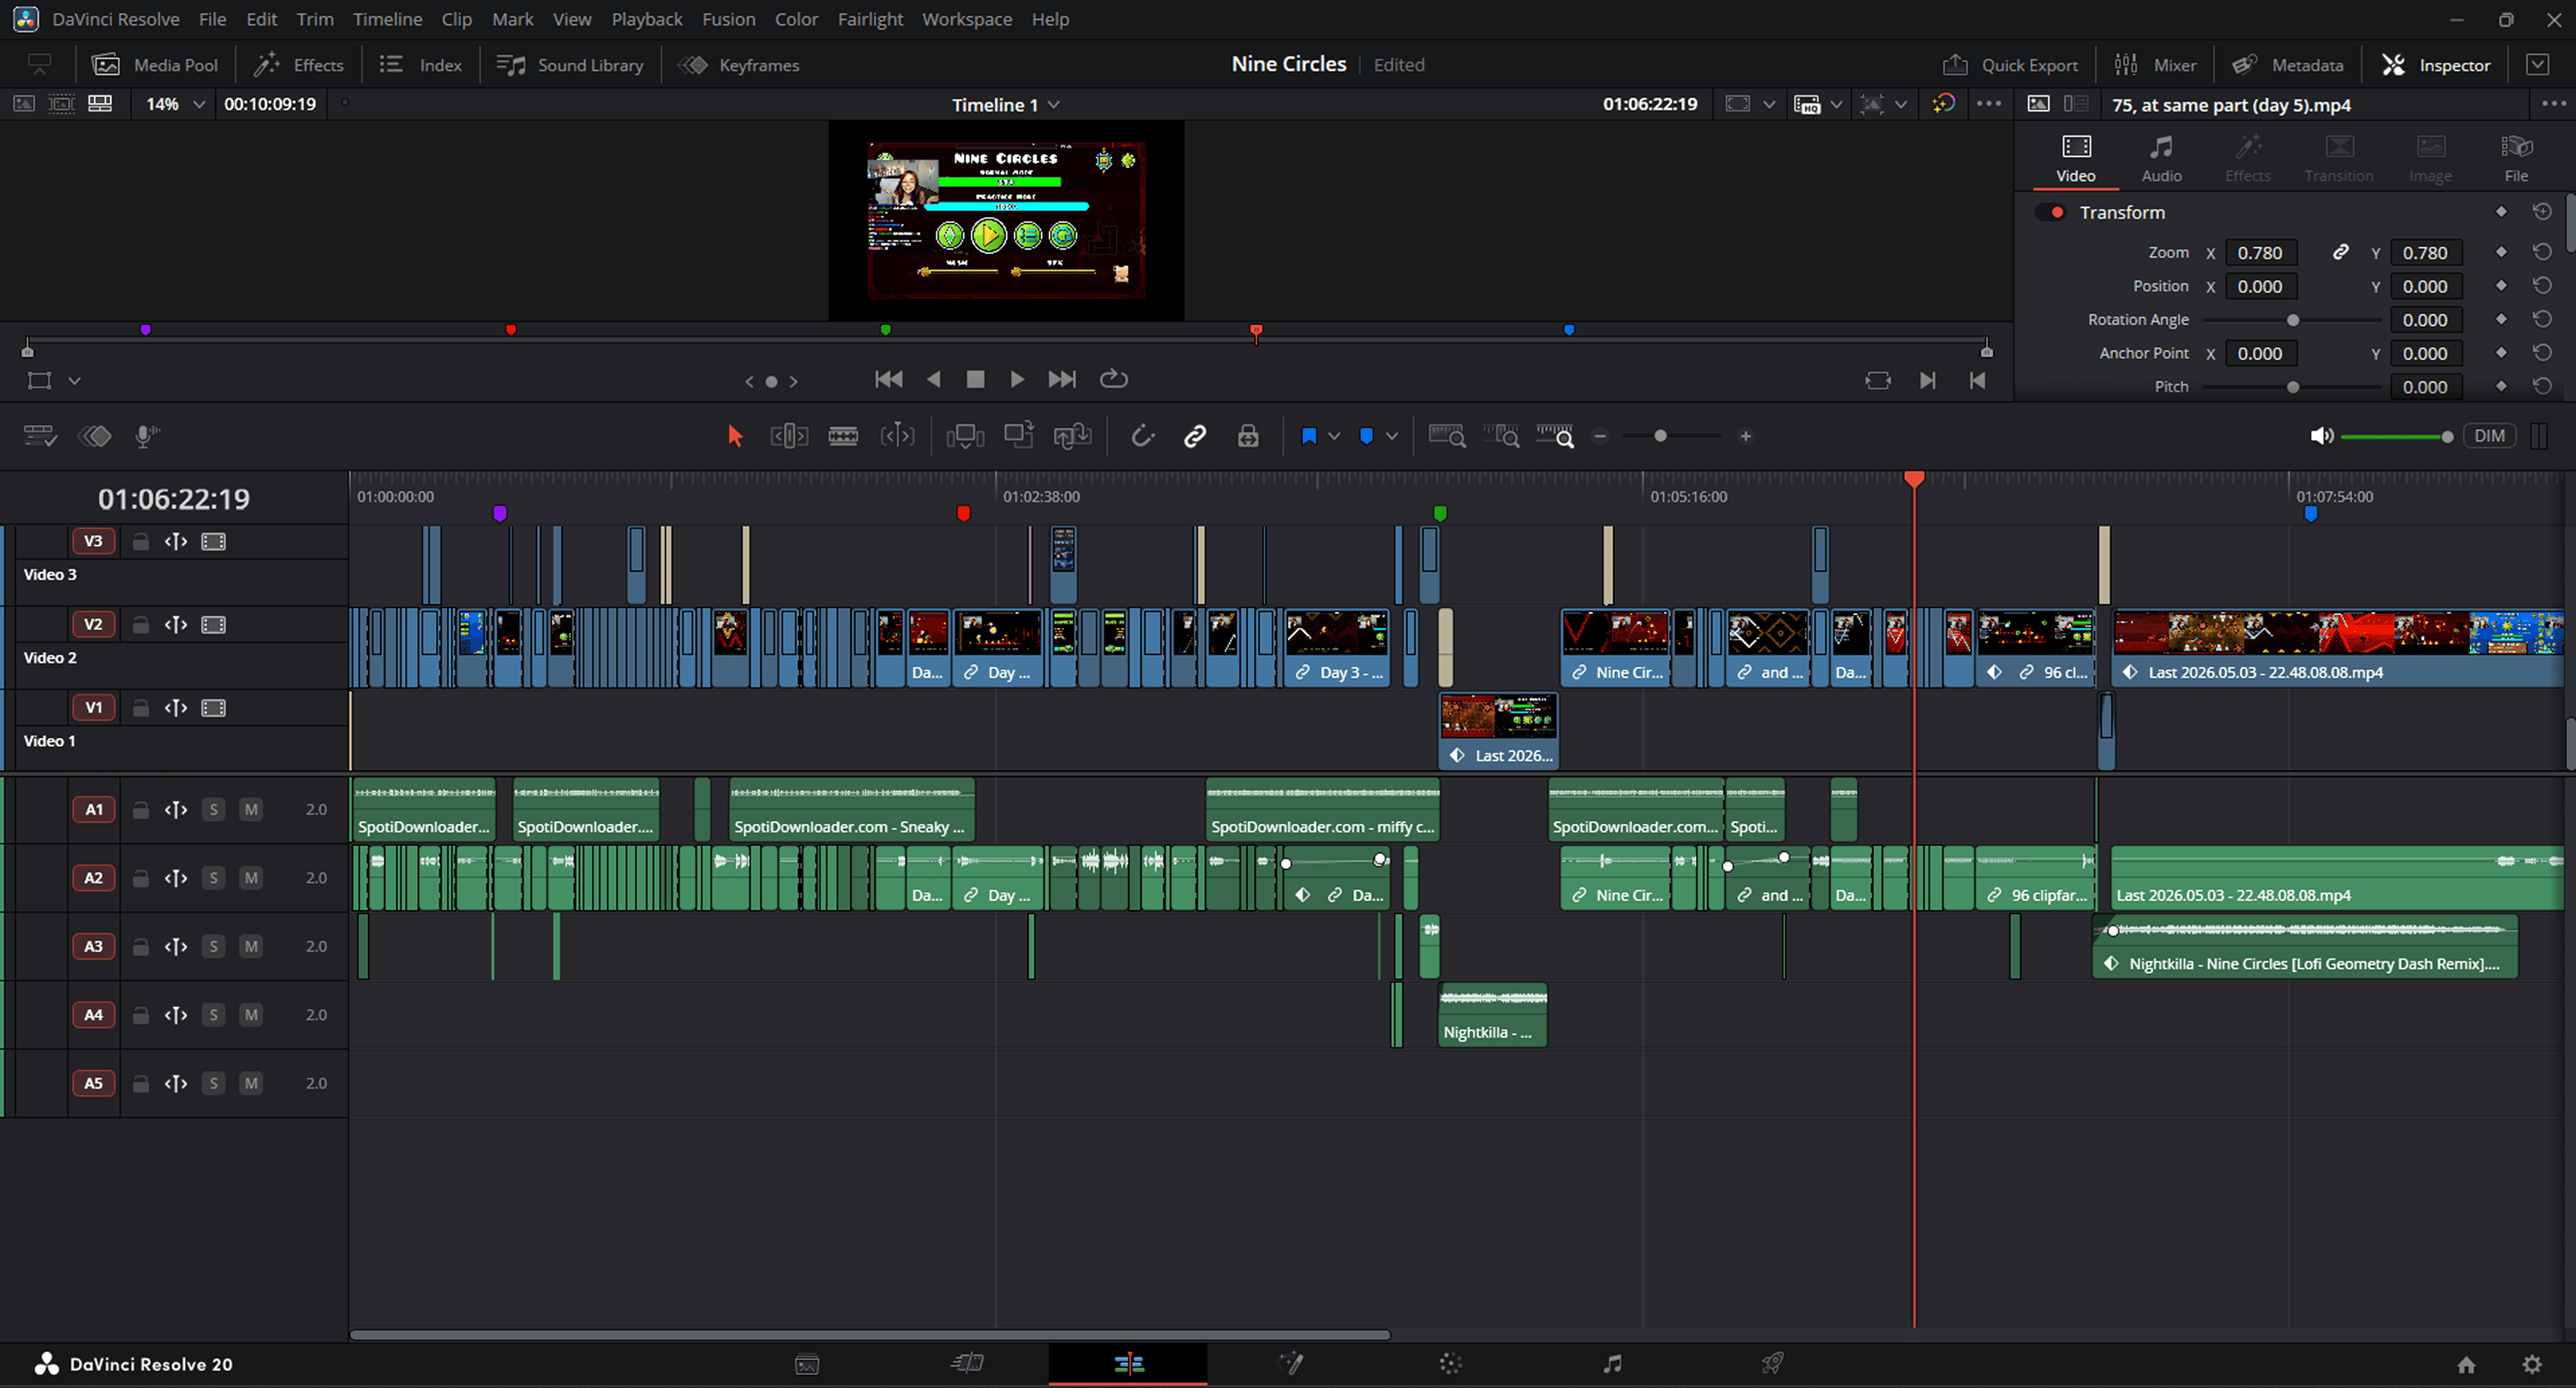The image size is (2576, 1388).
Task: Click the DIM audio button
Action: click(2489, 436)
